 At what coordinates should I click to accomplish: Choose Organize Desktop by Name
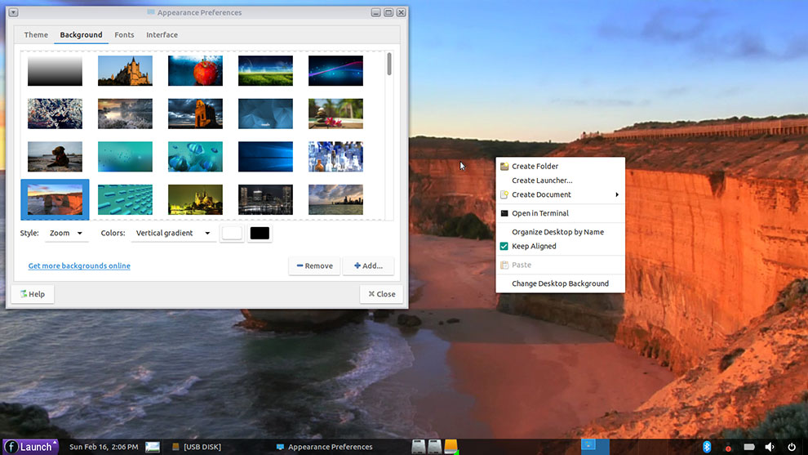click(560, 232)
